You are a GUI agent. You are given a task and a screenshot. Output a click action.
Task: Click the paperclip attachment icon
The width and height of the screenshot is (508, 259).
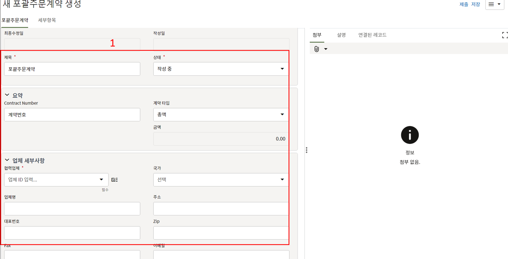(x=317, y=49)
